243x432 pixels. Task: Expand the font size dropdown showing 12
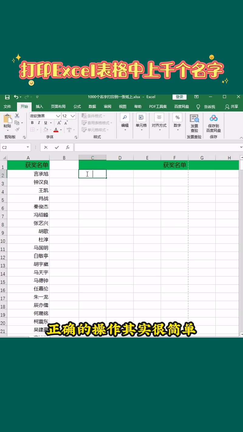pyautogui.click(x=73, y=116)
